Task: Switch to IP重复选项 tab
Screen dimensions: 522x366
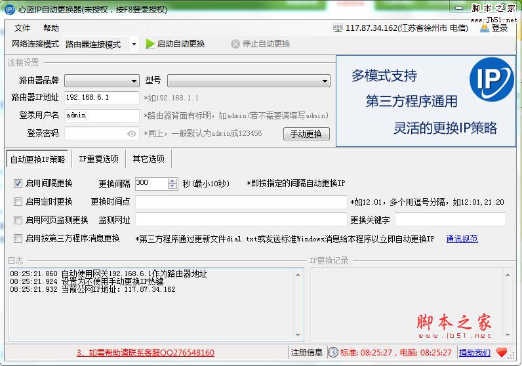Action: point(98,159)
